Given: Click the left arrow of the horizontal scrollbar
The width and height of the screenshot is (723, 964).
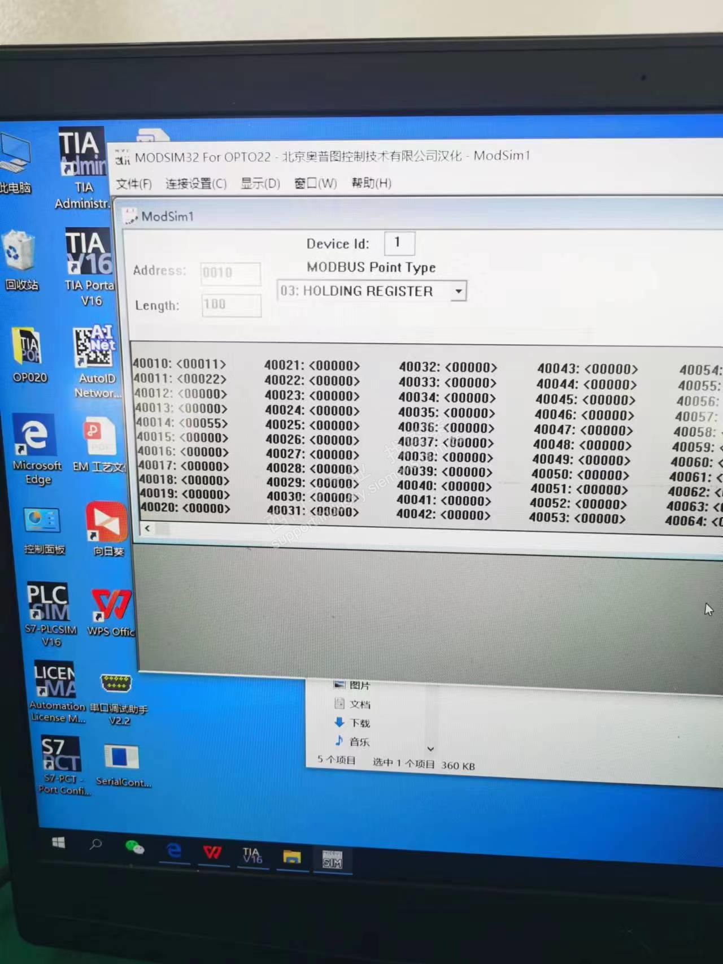Looking at the screenshot, I should [x=147, y=528].
